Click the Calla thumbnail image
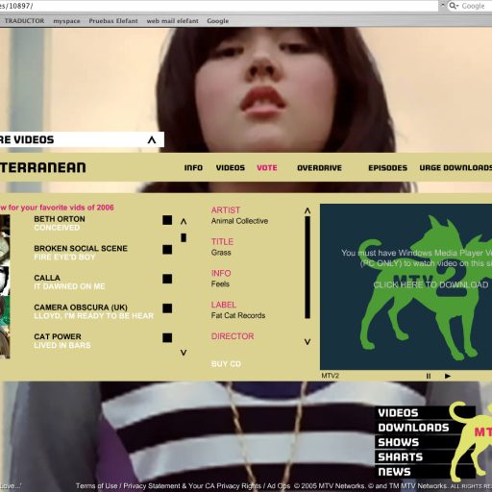The height and width of the screenshot is (492, 492). [5, 282]
